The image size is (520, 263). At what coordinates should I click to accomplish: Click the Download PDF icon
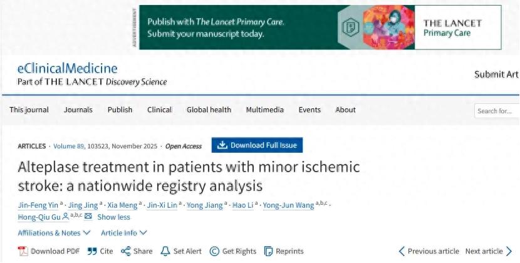pyautogui.click(x=23, y=251)
